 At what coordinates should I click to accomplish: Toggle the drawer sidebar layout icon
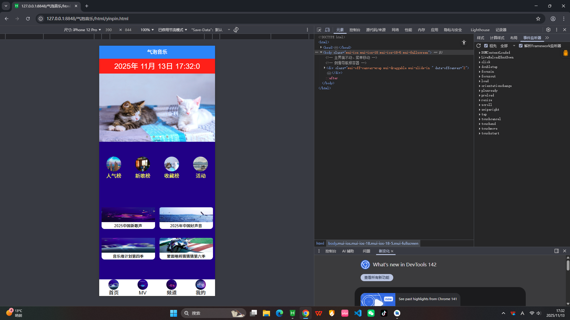[x=556, y=251]
